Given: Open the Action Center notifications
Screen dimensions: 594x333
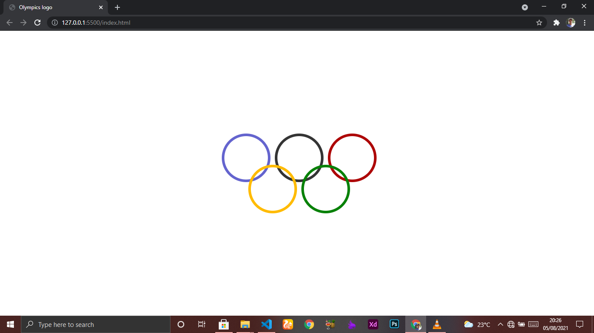Looking at the screenshot, I should point(580,324).
